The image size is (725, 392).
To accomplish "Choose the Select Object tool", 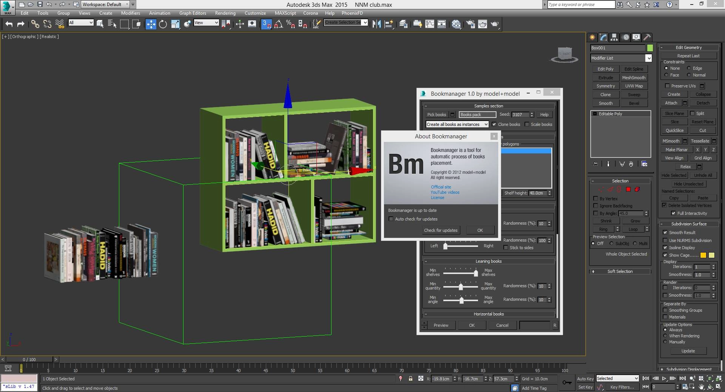I will click(100, 24).
